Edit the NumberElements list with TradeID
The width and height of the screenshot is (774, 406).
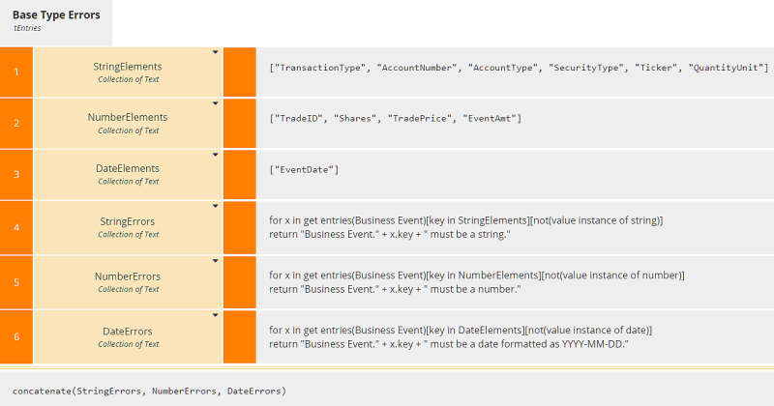(x=395, y=119)
